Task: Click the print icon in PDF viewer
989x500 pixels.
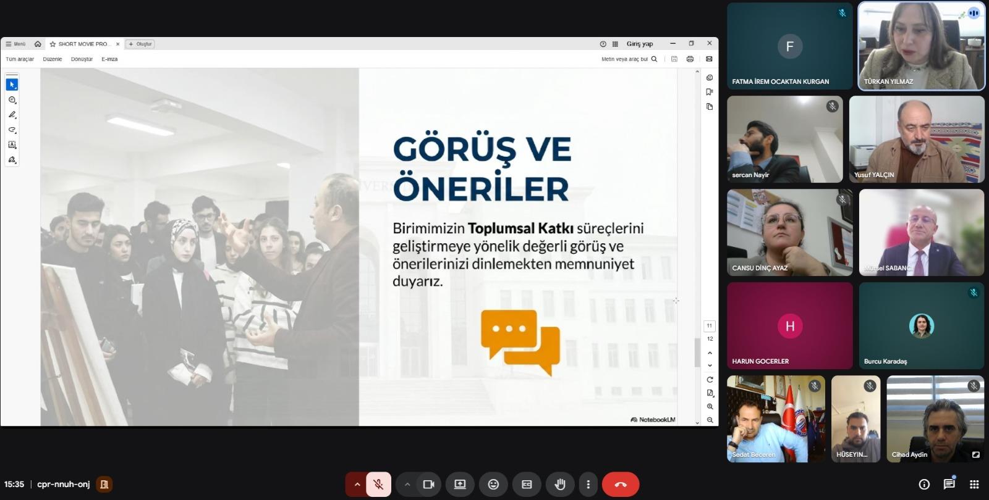Action: 690,59
